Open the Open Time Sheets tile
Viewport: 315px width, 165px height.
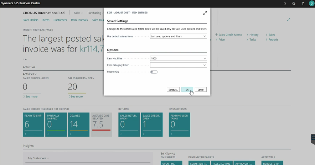tap(171, 163)
